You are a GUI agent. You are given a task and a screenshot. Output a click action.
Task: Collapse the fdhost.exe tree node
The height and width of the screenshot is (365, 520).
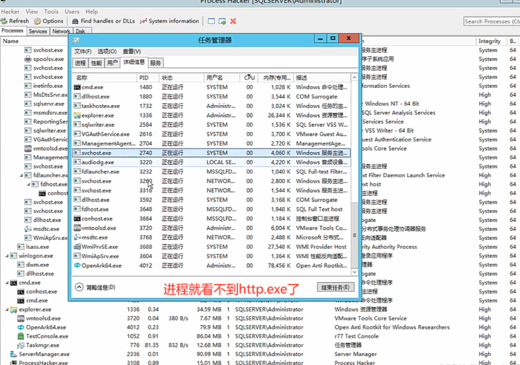click(x=29, y=184)
